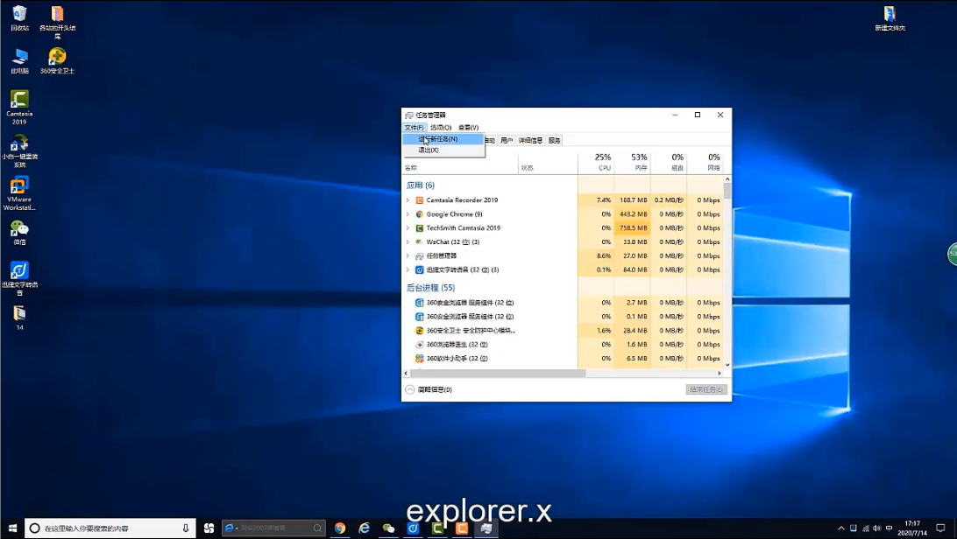Expand the Camtasia Recorder 2019 process group

coord(408,200)
